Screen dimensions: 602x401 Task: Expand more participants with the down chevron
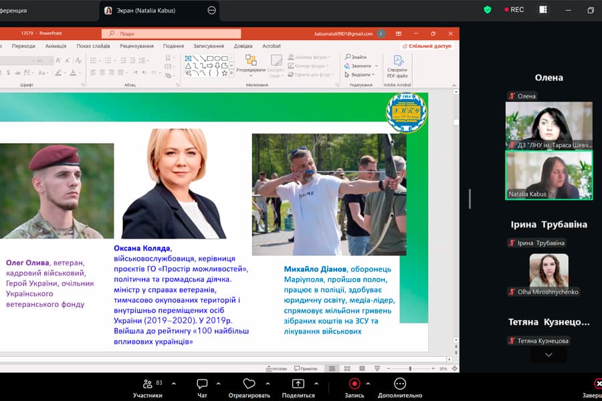(548, 355)
